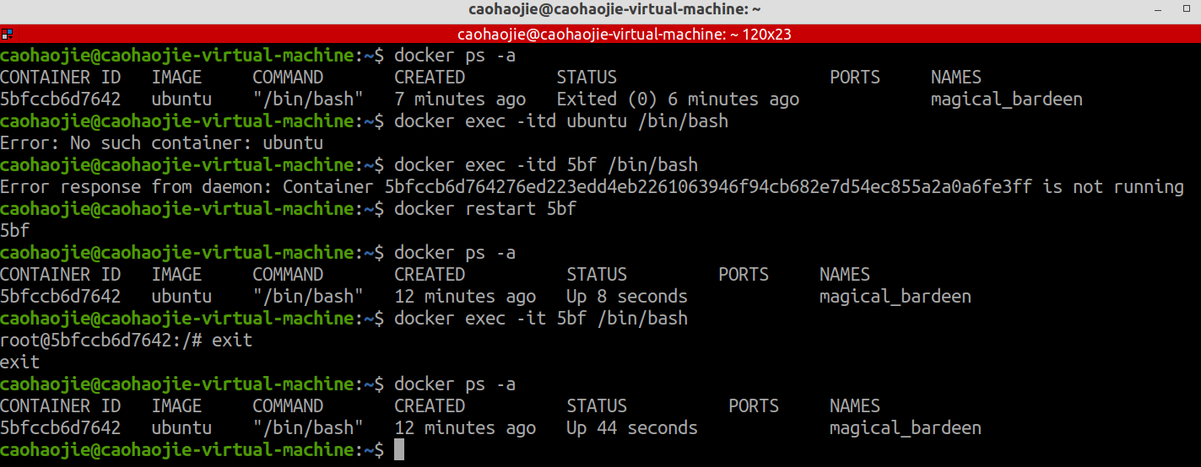Click 'root@5bfccb6d7642:/# exit' prompt line

[127, 341]
